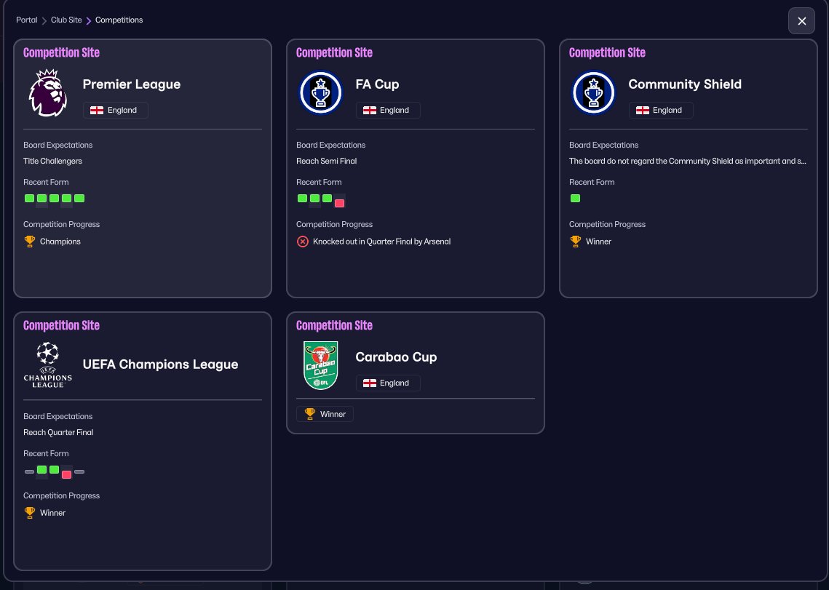Click Competition Site heading on Premier League card
Image resolution: width=829 pixels, height=590 pixels.
(x=61, y=52)
